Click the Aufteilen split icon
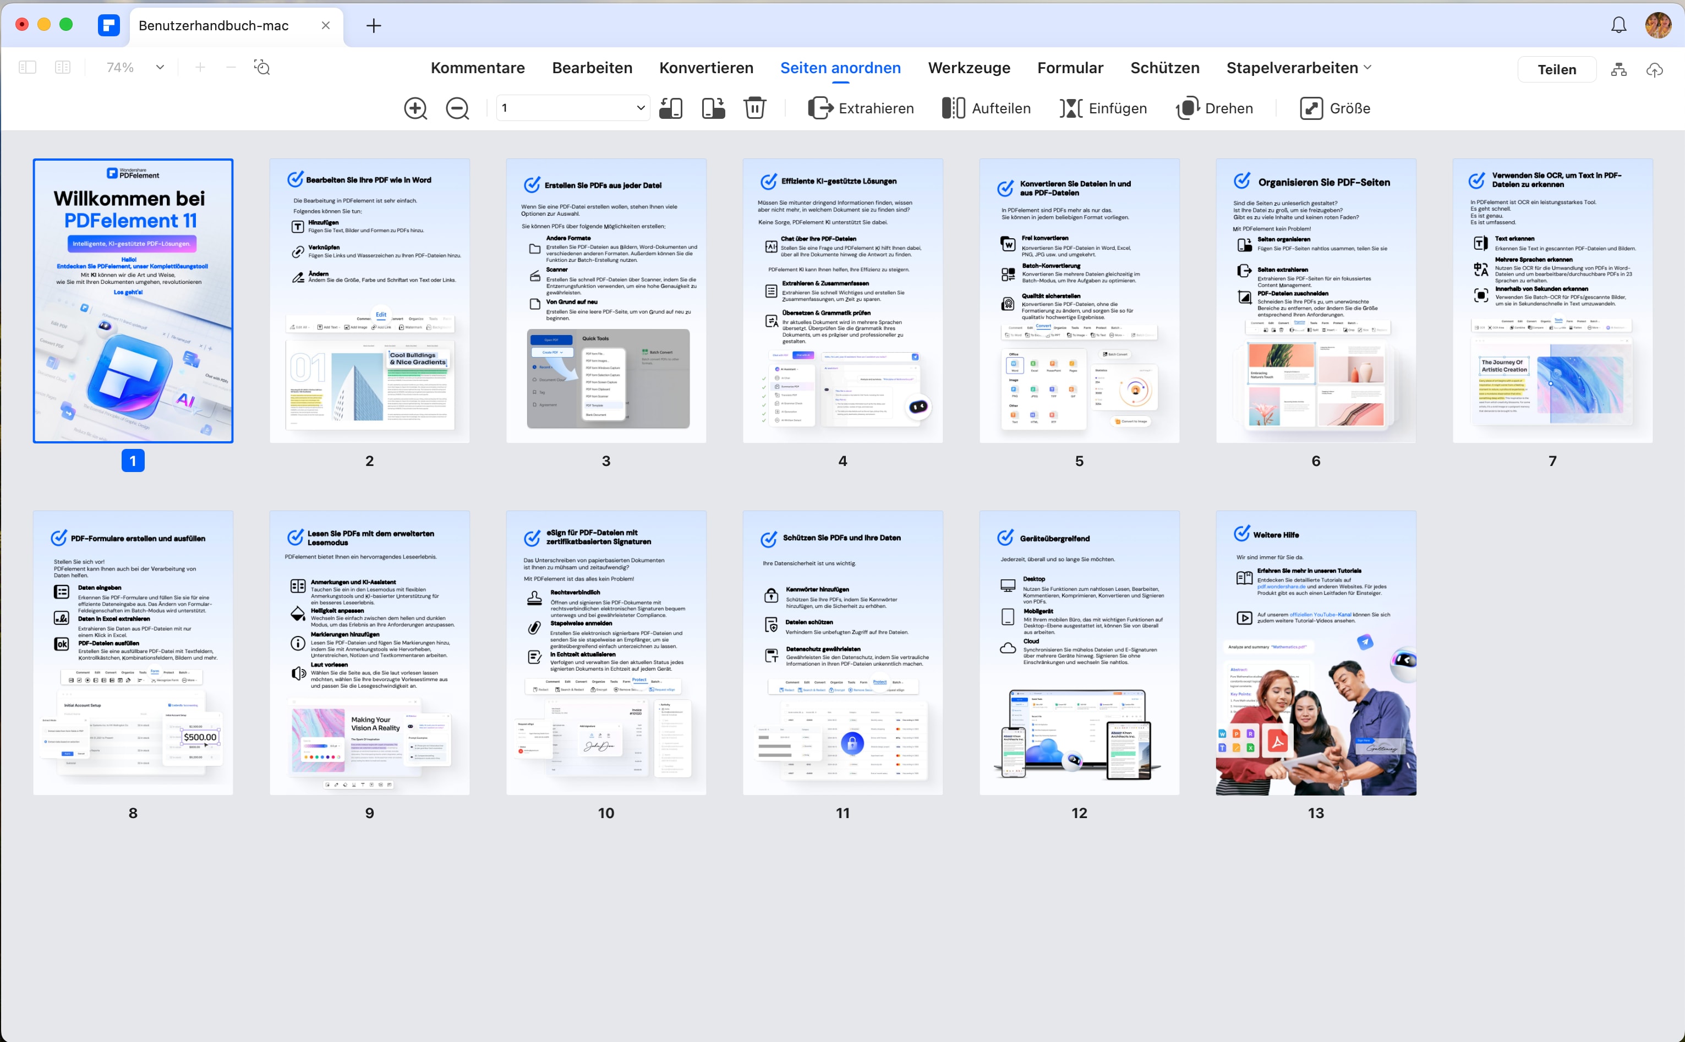 (953, 108)
